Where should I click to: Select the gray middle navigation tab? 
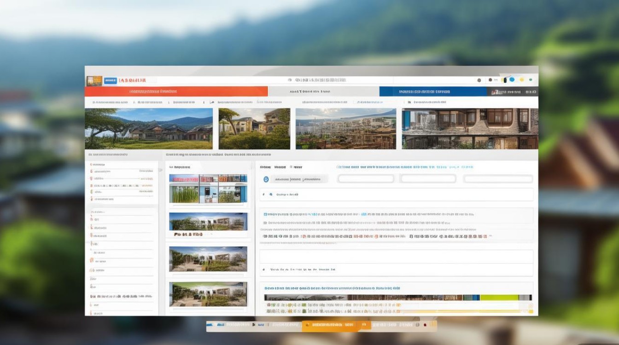323,92
